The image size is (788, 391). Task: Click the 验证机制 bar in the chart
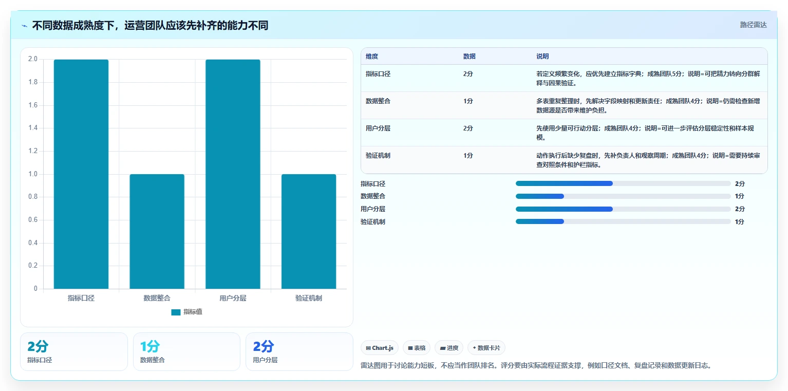tap(309, 232)
